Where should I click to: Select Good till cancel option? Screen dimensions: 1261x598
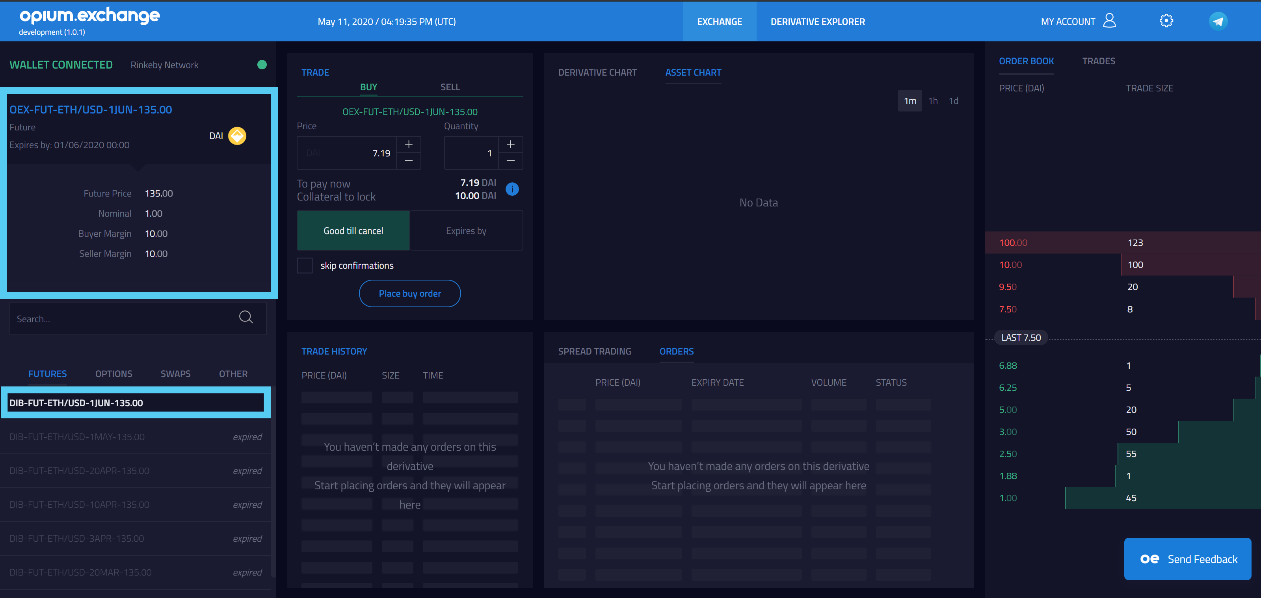click(x=353, y=230)
